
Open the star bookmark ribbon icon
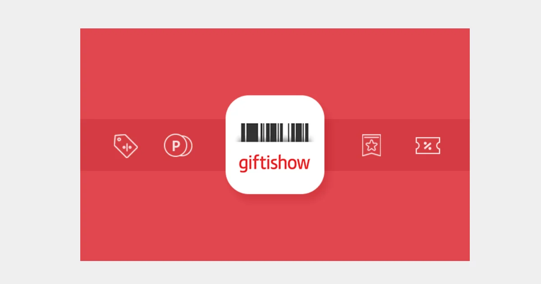click(x=371, y=145)
